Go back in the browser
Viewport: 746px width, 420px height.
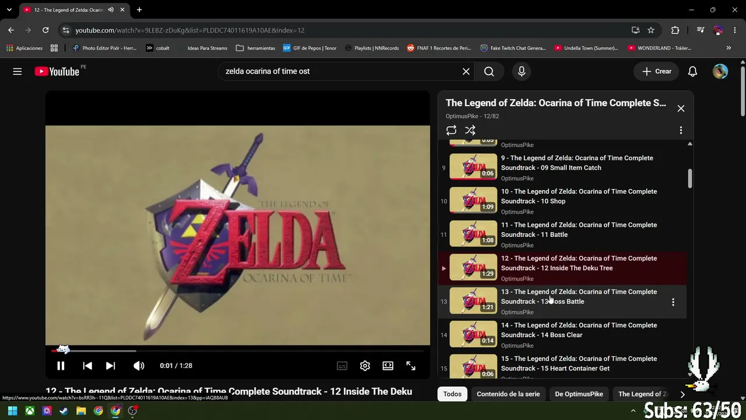coord(11,30)
